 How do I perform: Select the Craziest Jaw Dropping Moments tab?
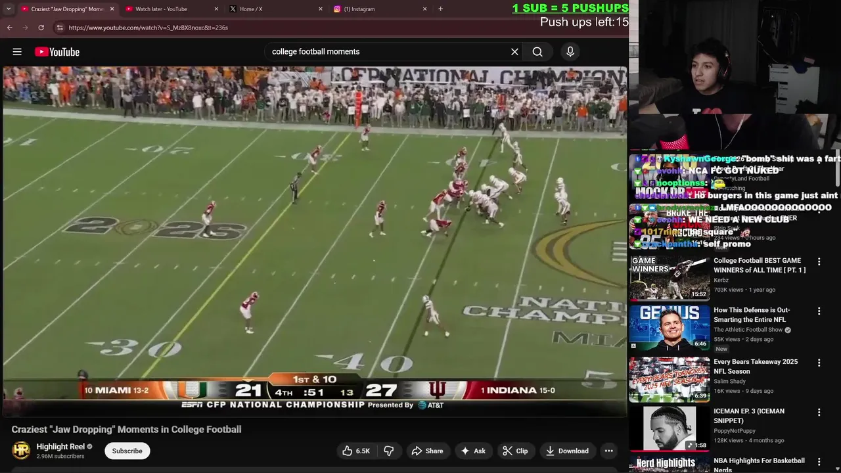(x=67, y=9)
